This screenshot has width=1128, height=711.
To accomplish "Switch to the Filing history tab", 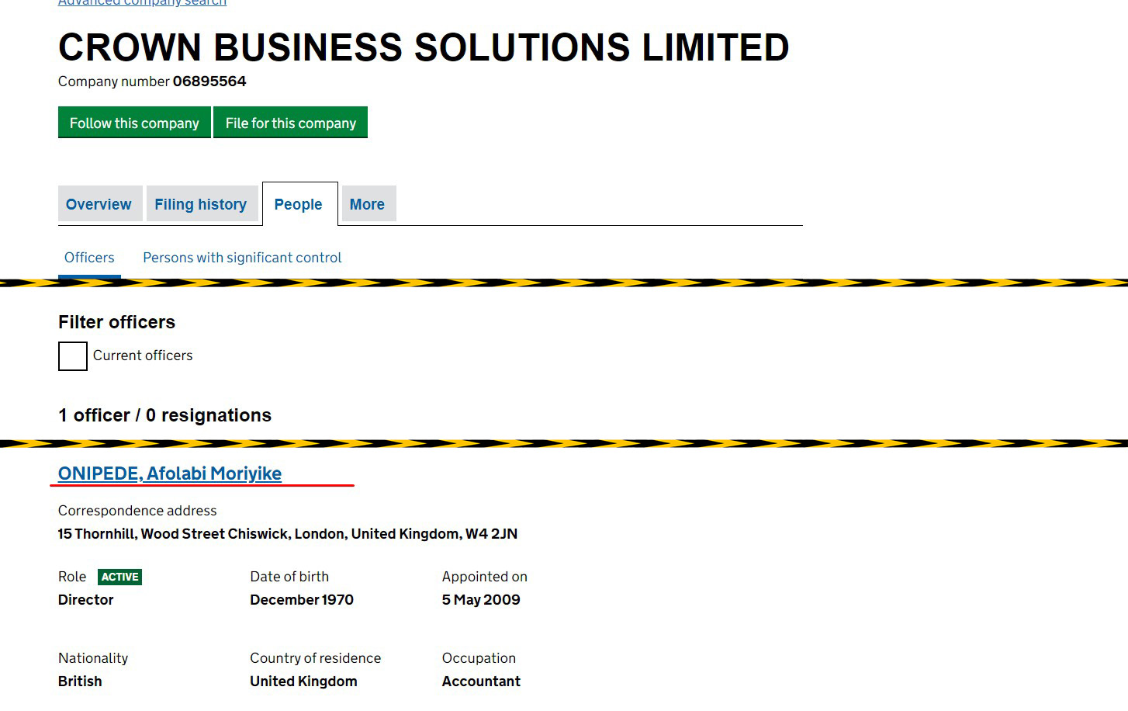I will click(x=200, y=204).
